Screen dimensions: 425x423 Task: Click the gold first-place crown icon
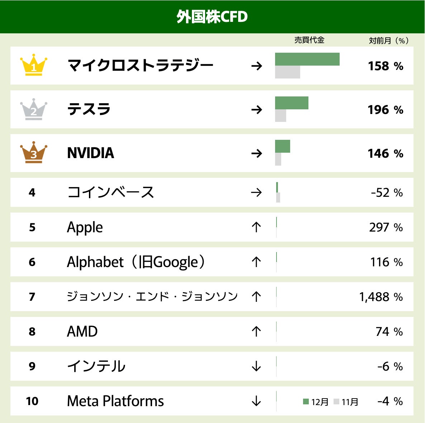point(34,65)
